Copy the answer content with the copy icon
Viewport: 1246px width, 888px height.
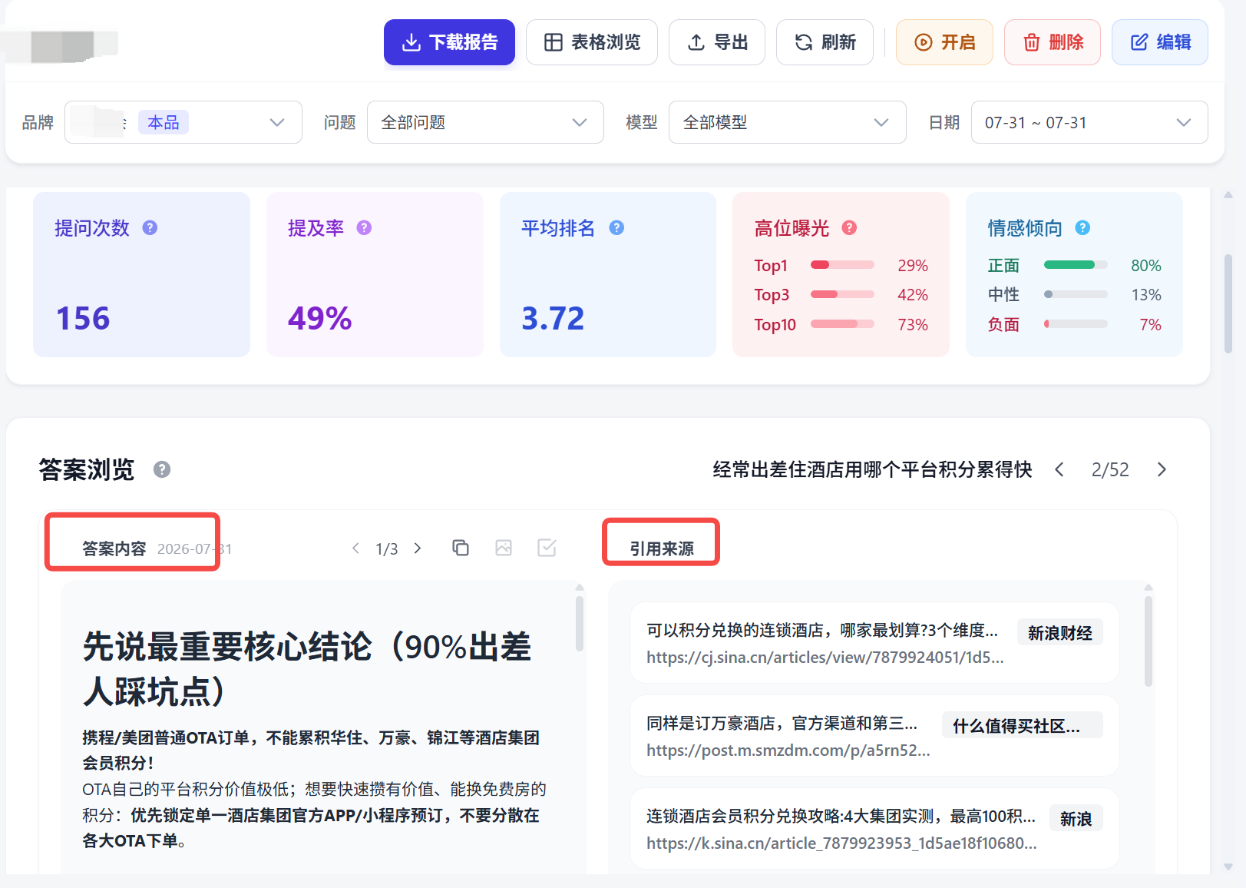(x=461, y=548)
